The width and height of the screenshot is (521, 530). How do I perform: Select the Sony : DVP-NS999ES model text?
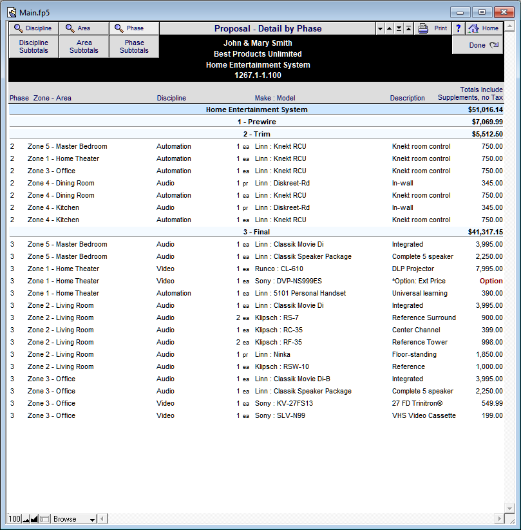point(289,281)
